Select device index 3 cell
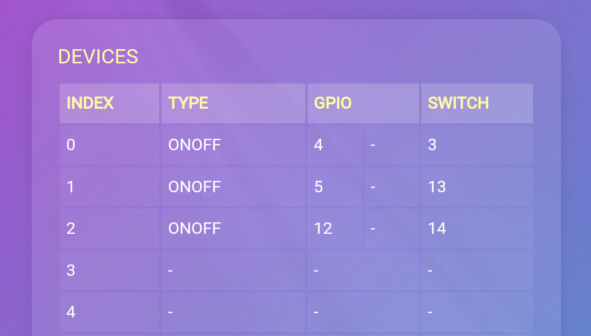The height and width of the screenshot is (336, 591). (x=71, y=270)
